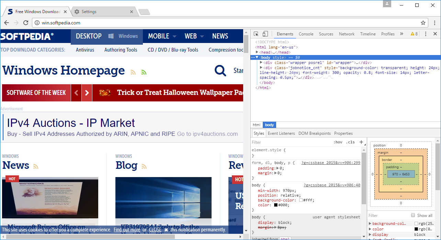Open the WEB menu dropdown arrow
The width and height of the screenshot is (441, 240).
tap(202, 36)
